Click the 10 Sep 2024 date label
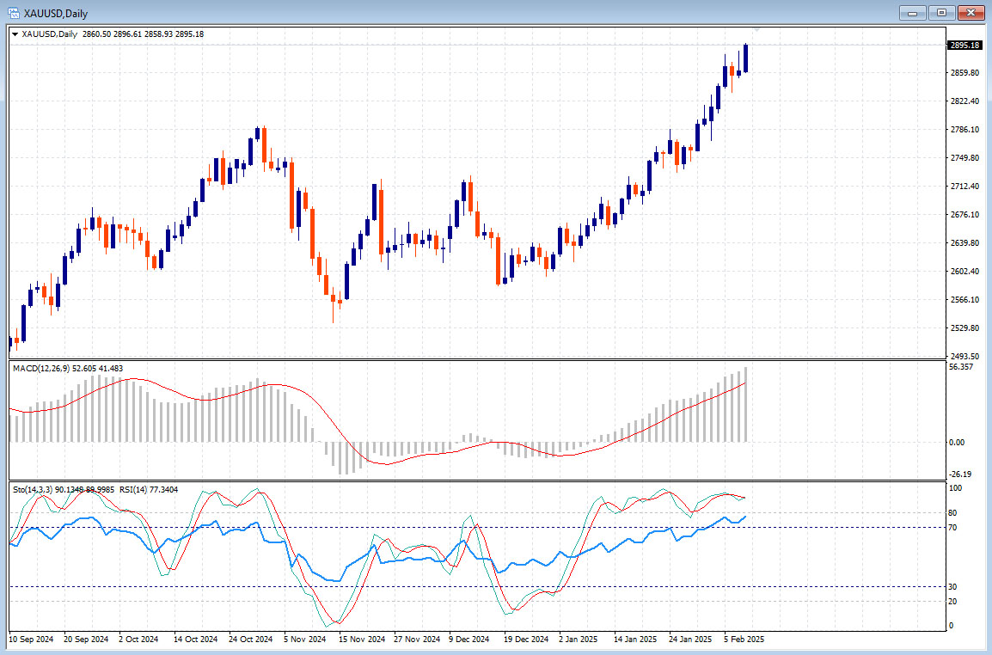Image resolution: width=992 pixels, height=655 pixels. click(x=31, y=640)
